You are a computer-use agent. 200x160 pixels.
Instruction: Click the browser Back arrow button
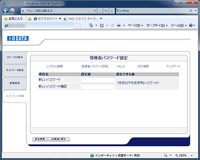click(5, 11)
